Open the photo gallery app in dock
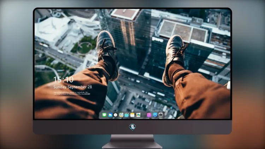This screenshot has height=149, width=265. coord(138,115)
